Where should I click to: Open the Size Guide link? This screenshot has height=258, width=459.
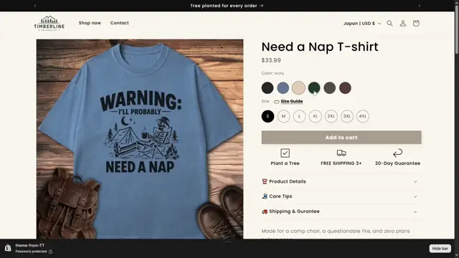292,101
